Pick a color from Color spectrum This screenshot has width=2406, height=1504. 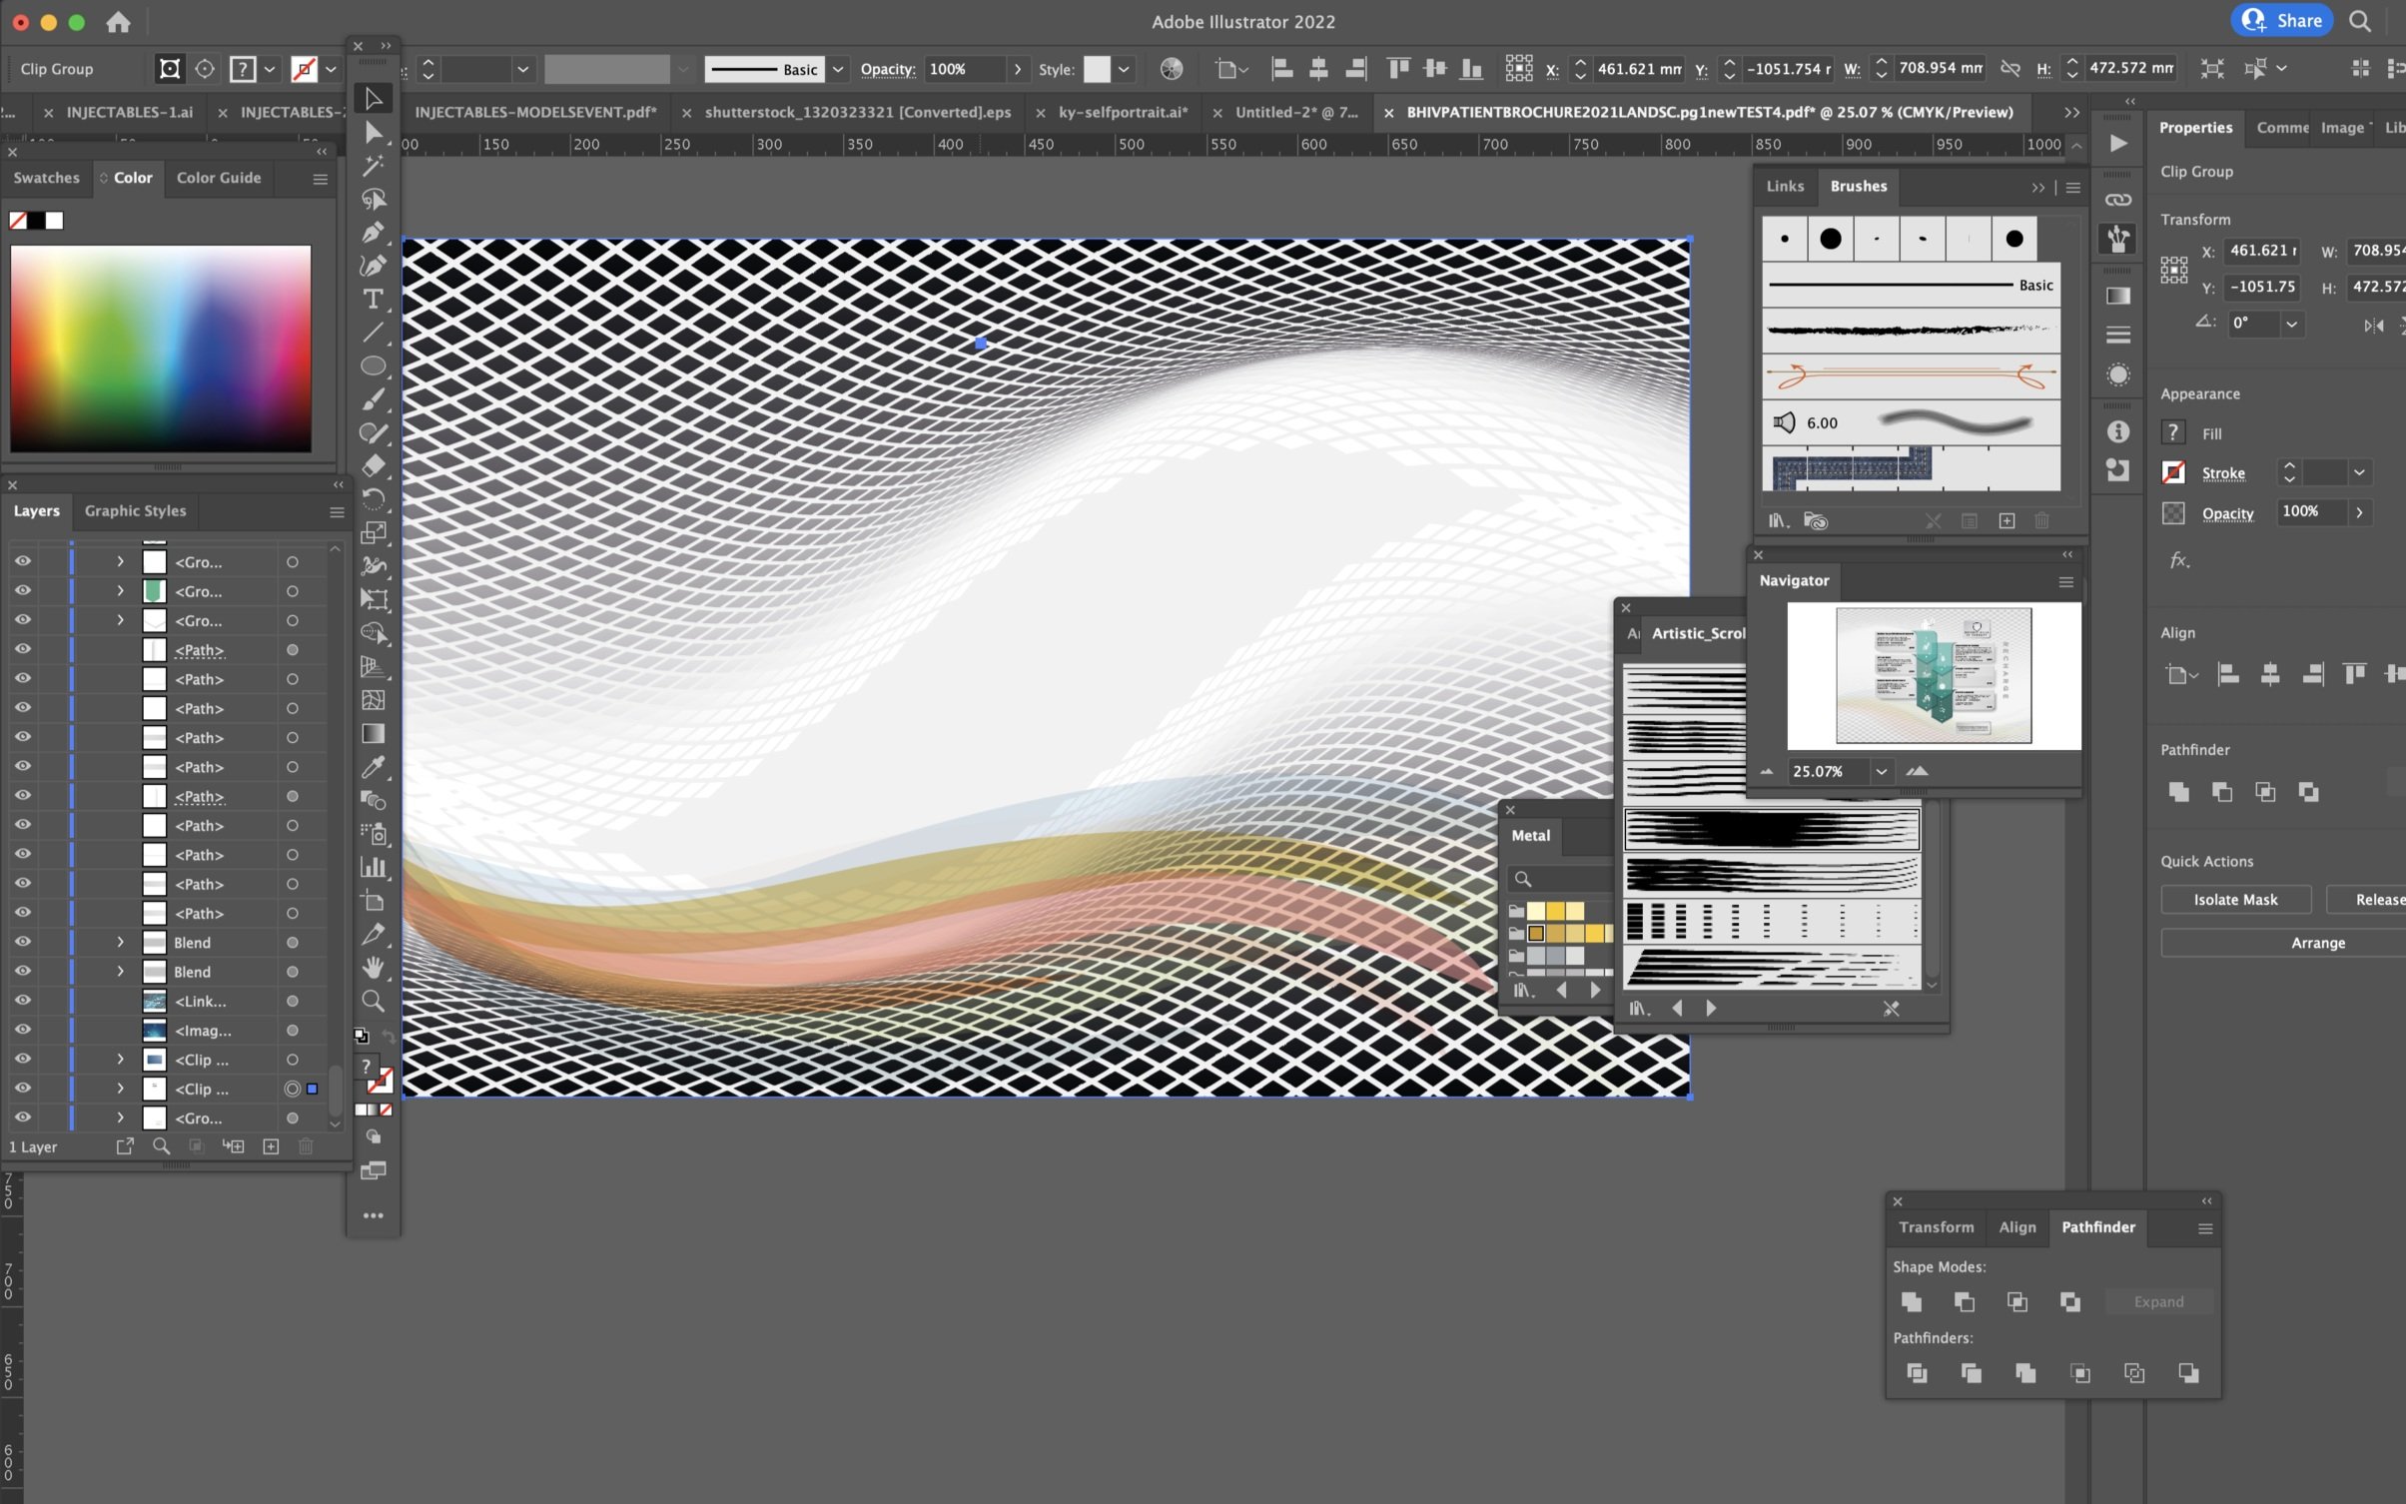click(160, 349)
